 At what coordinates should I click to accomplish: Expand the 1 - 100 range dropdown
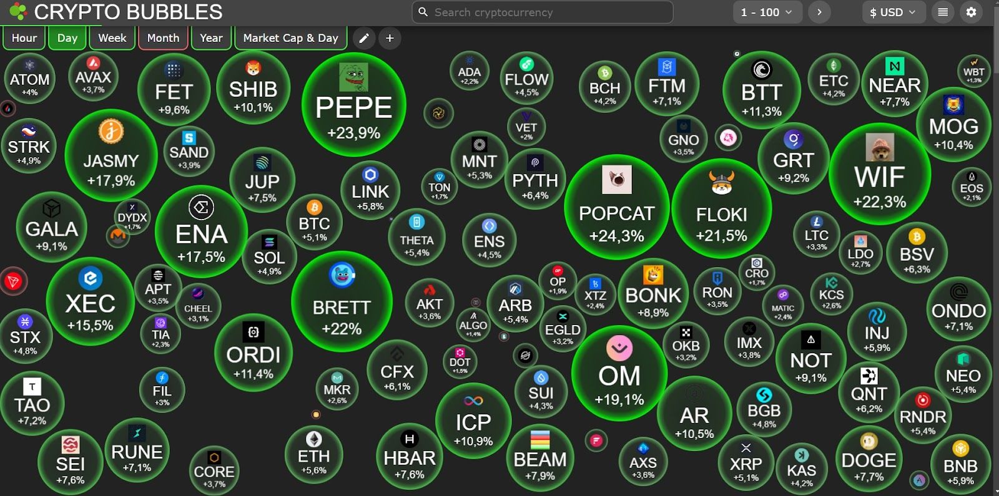pyautogui.click(x=767, y=12)
